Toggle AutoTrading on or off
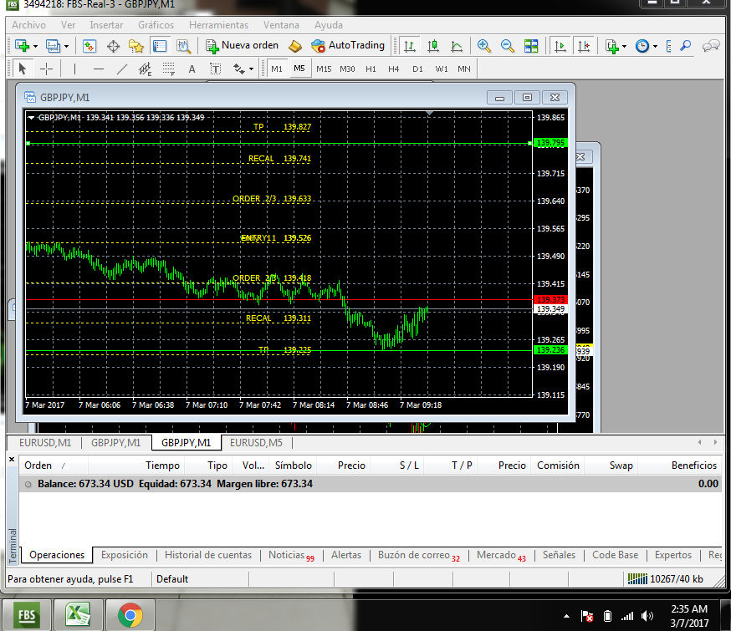The width and height of the screenshot is (731, 631). [348, 46]
